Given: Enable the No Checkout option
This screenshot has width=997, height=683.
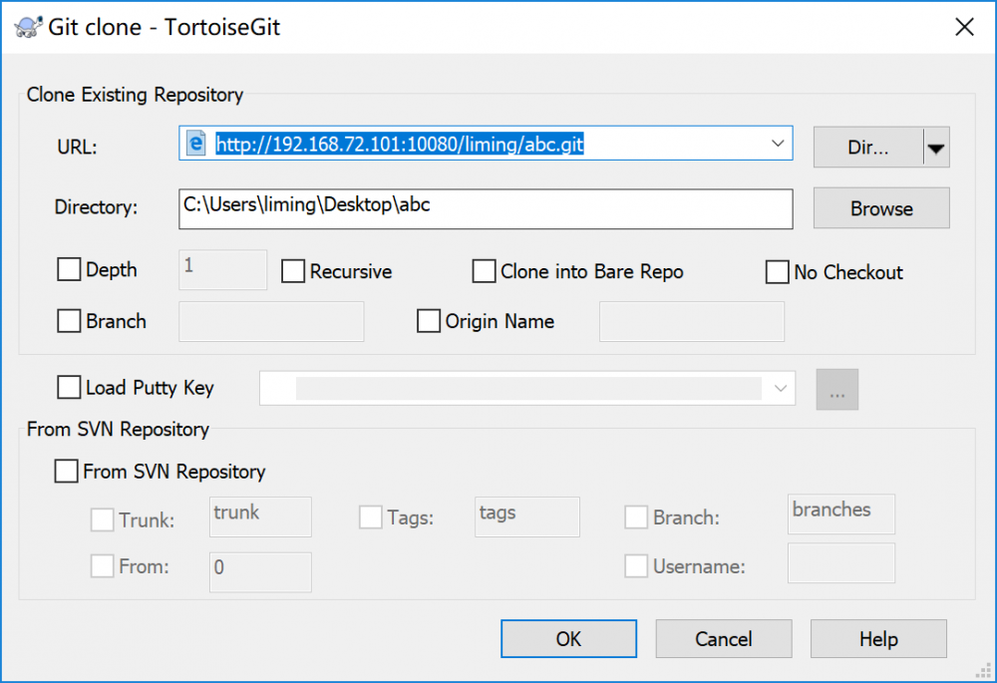Looking at the screenshot, I should pos(778,272).
